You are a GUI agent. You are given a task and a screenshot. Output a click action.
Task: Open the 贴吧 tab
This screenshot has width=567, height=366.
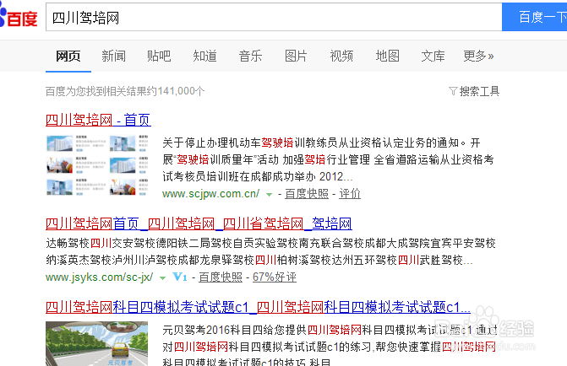point(159,56)
